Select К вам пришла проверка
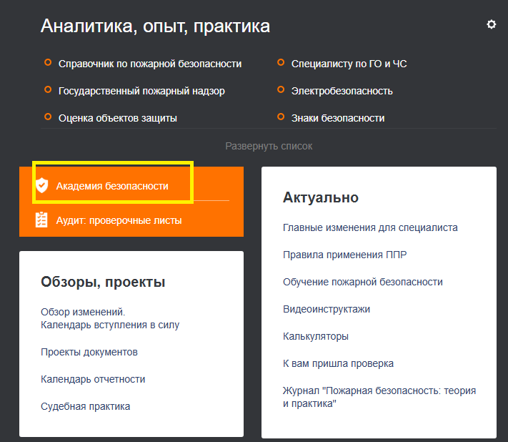This screenshot has width=508, height=442. 338,364
